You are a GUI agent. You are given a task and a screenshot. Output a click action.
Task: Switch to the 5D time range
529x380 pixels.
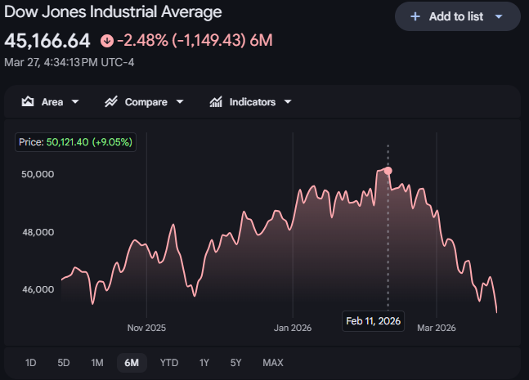pyautogui.click(x=64, y=363)
